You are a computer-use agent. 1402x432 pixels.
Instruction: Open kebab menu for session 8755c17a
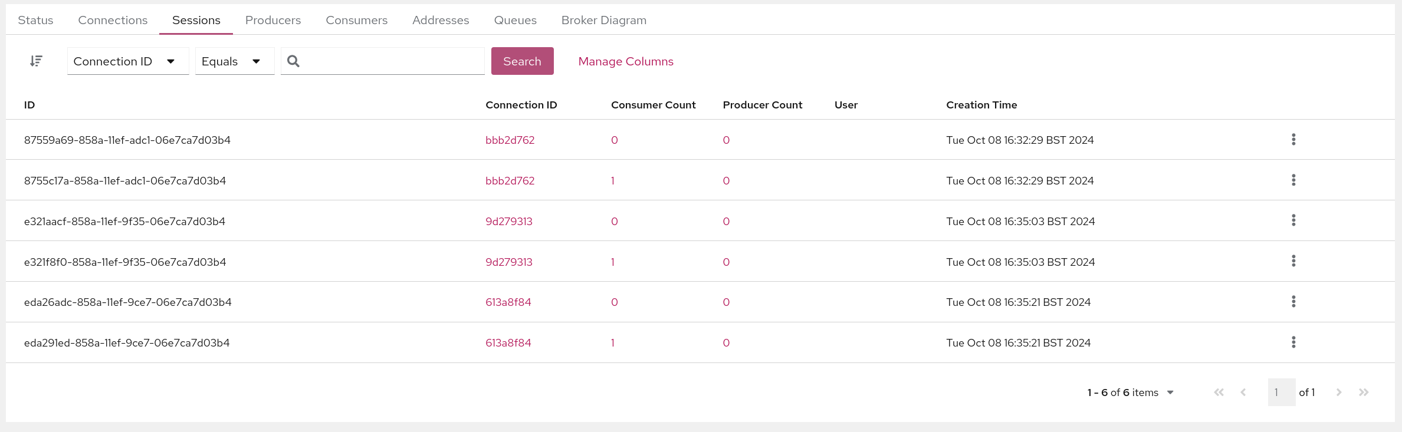point(1293,180)
